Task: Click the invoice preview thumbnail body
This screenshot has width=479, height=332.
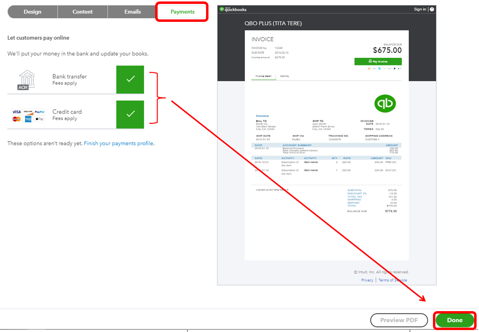Action: coord(327,145)
